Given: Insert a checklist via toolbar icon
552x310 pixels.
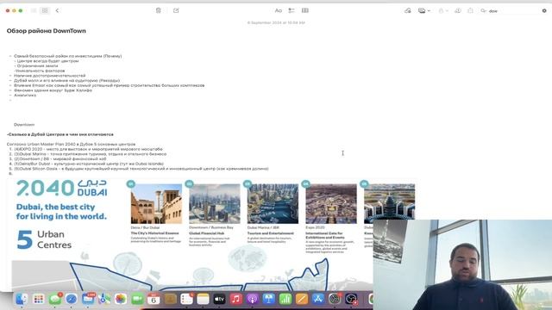Looking at the screenshot, I should coord(292,10).
